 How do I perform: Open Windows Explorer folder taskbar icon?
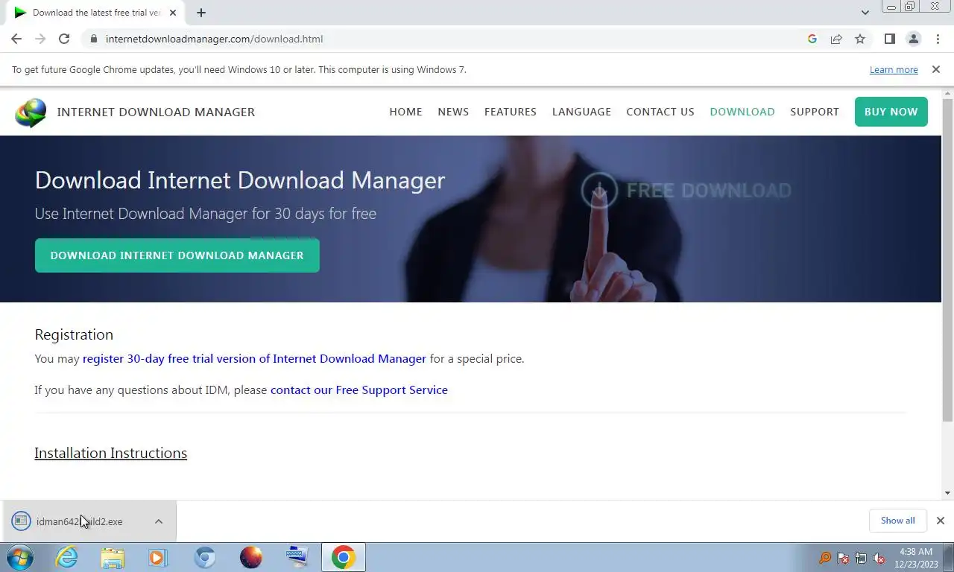(x=113, y=557)
